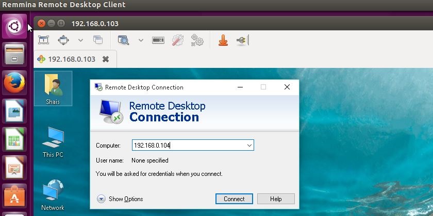Toggle Remmina fullscreen mode icon
The height and width of the screenshot is (216, 433).
(63, 40)
